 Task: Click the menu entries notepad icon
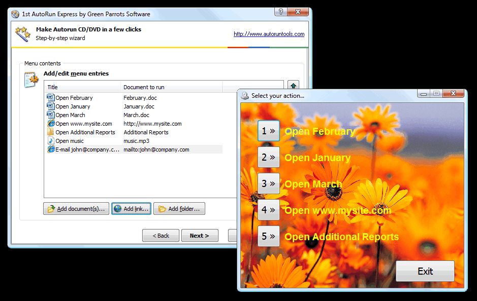pyautogui.click(x=31, y=80)
